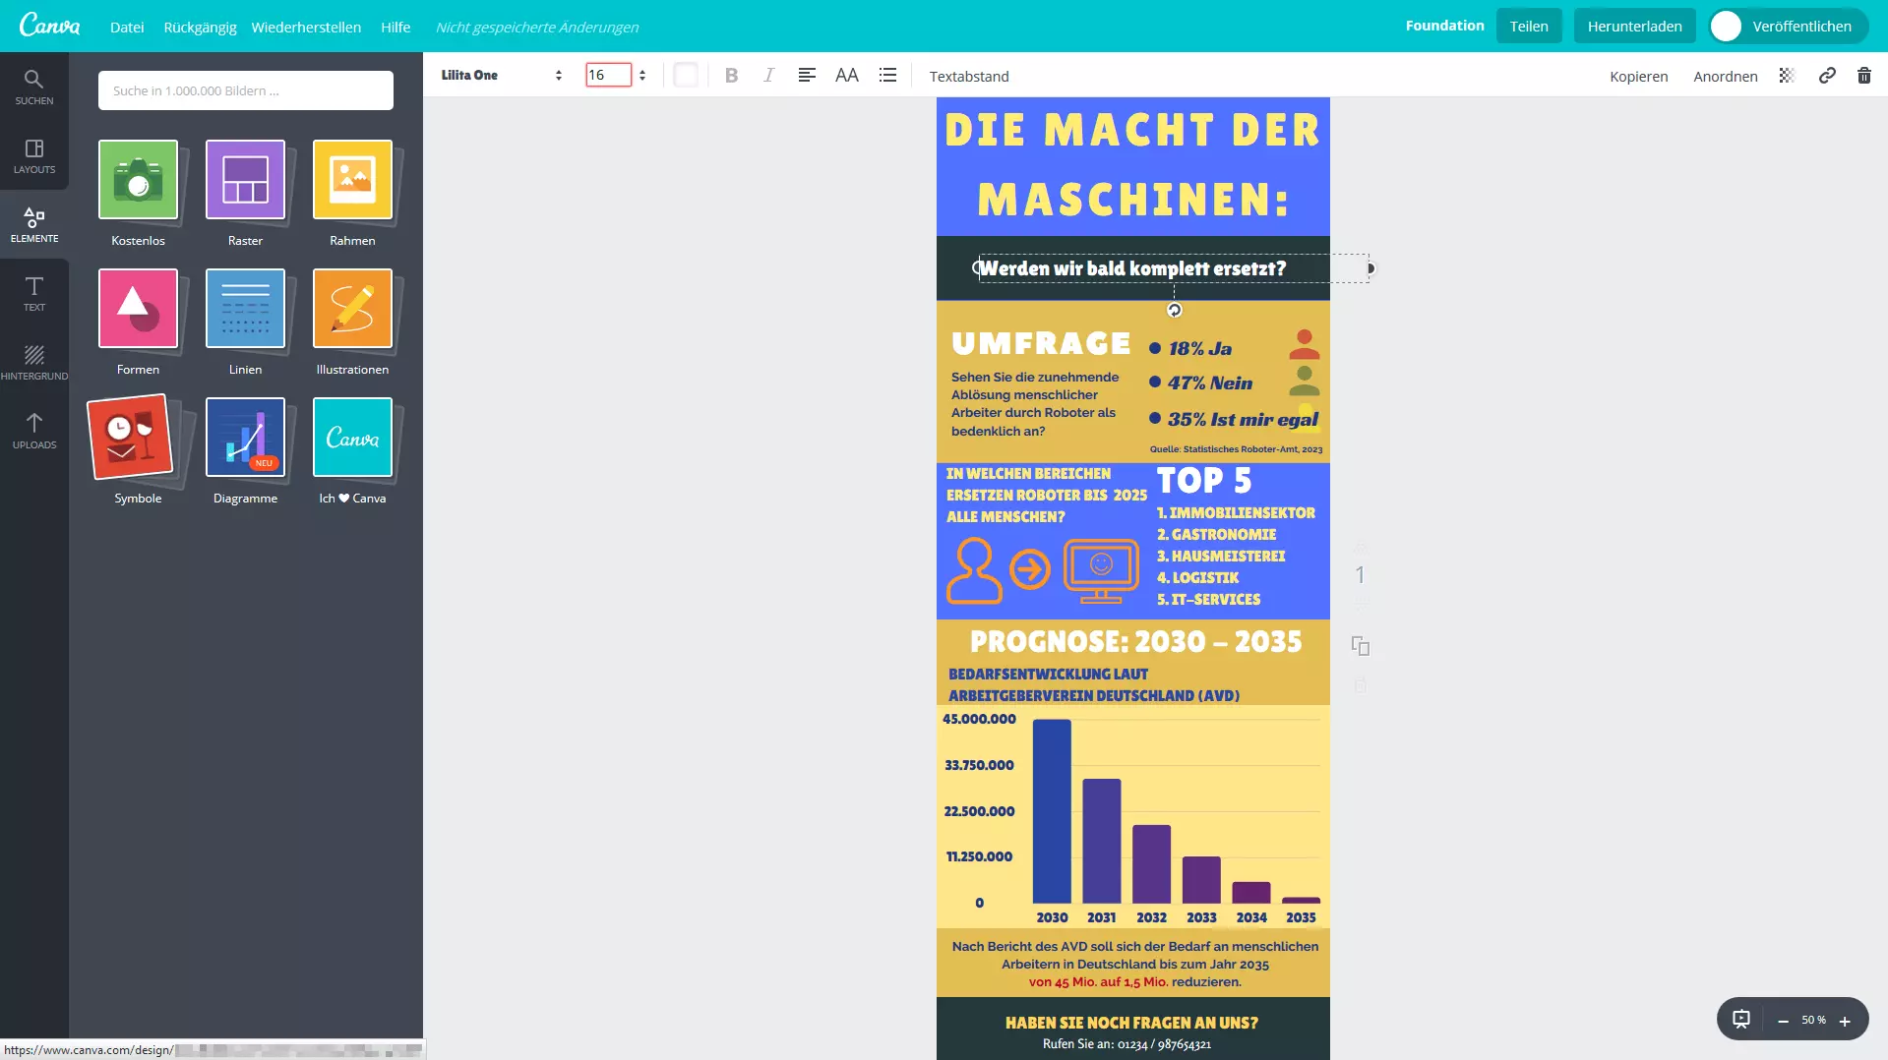
Task: Open the Hilfe menu
Action: 396,27
